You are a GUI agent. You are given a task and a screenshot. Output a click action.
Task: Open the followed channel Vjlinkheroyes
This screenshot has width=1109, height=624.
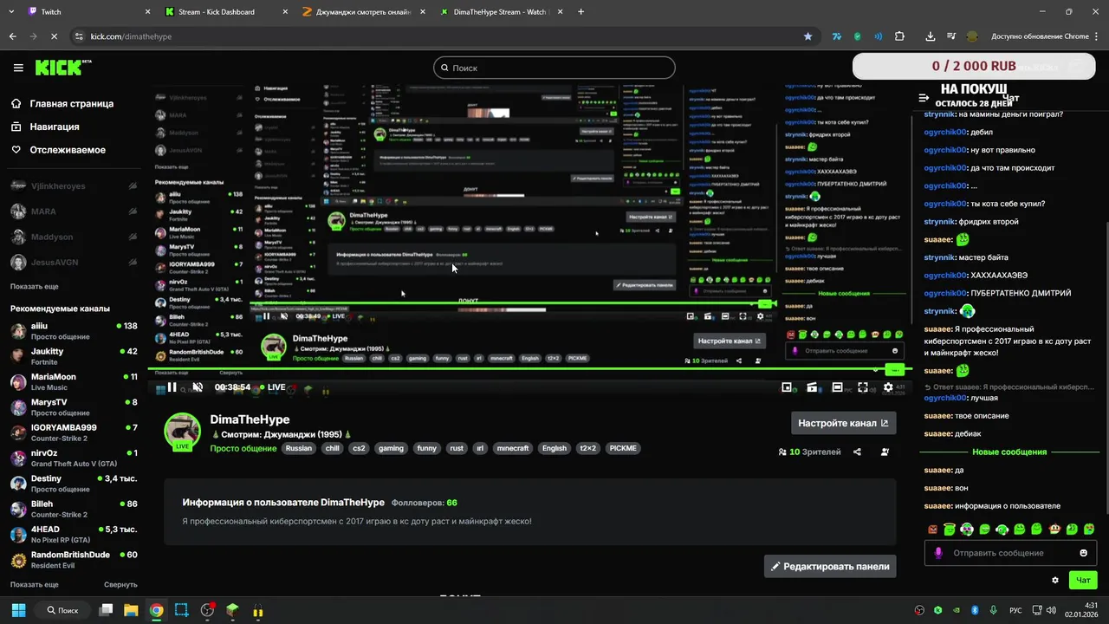tap(74, 185)
